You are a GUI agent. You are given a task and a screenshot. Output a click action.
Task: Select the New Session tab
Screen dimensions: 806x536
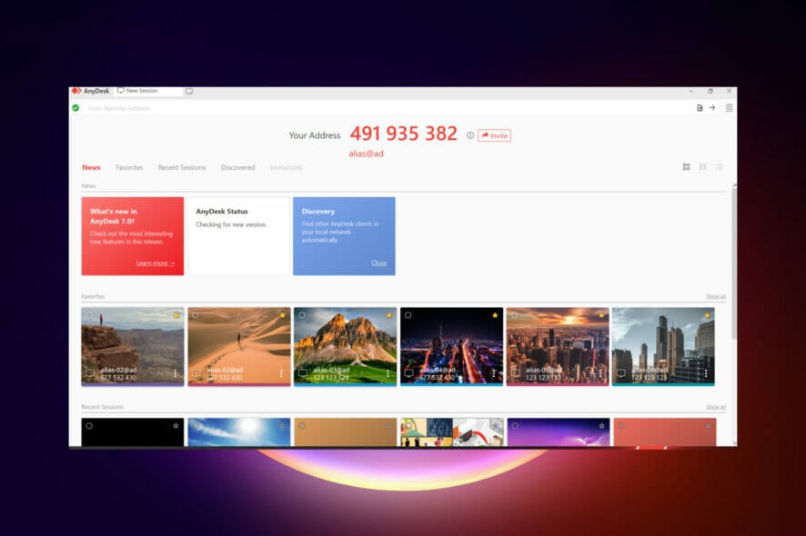pos(149,91)
